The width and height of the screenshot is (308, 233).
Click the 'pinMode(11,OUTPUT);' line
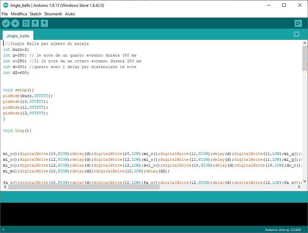pyautogui.click(x=26, y=107)
